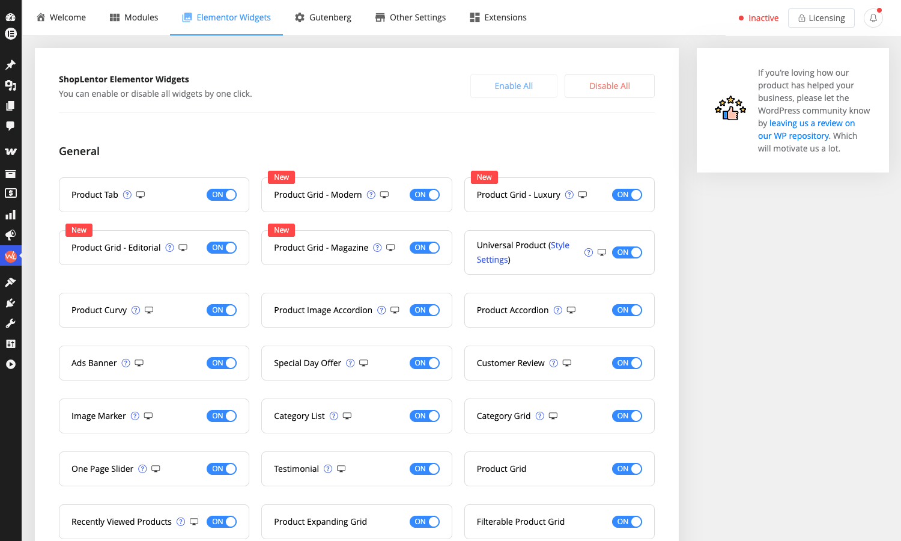901x541 pixels.
Task: Open the Appearance paintbrush sidebar icon
Action: click(x=10, y=283)
